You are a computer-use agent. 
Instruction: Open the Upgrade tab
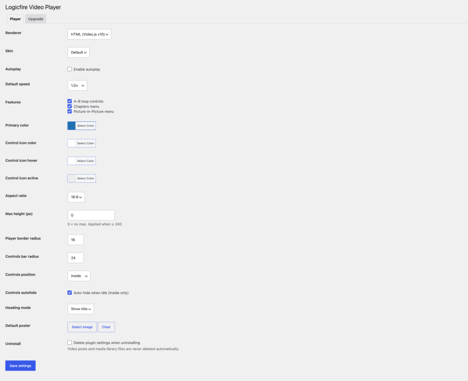(36, 19)
